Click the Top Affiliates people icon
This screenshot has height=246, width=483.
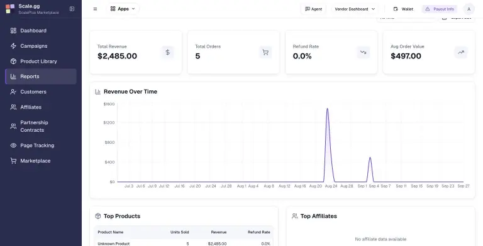point(294,216)
